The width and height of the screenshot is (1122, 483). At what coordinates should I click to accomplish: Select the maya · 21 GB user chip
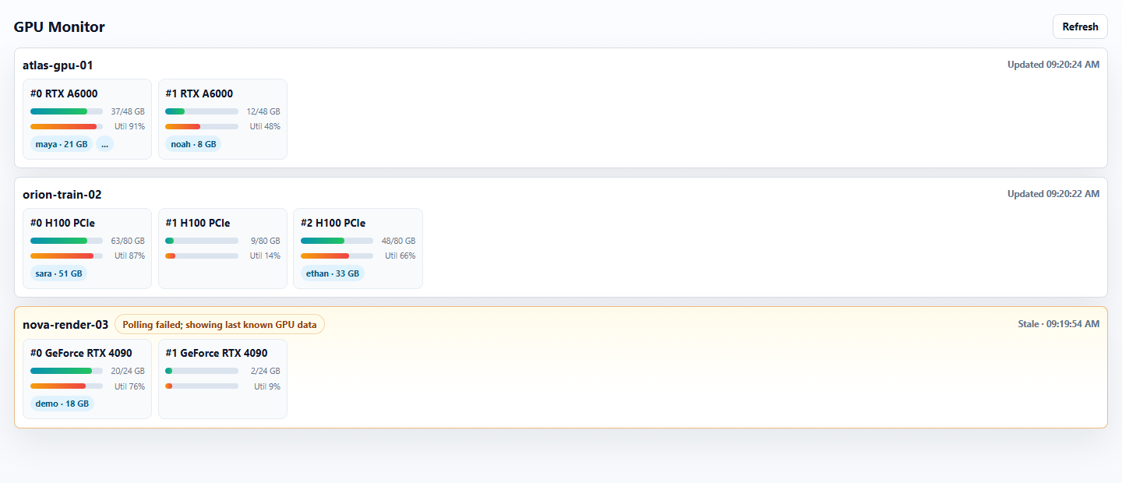(x=62, y=144)
